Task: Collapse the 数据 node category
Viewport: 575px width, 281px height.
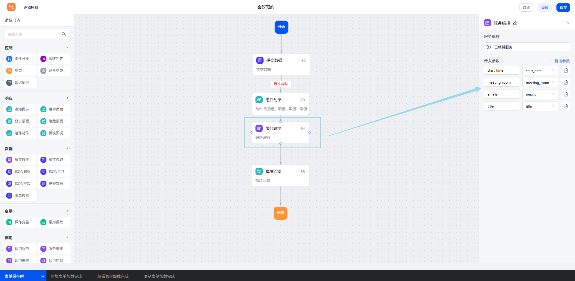Action: tap(67, 148)
